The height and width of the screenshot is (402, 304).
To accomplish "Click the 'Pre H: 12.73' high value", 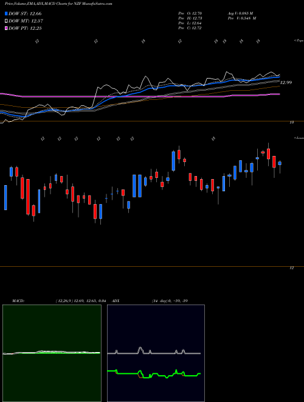I will tap(190, 18).
